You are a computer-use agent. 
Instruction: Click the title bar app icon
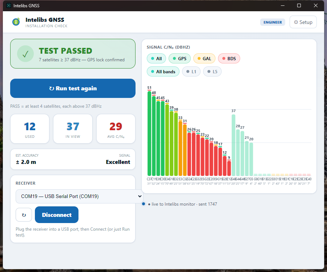click(x=9, y=5)
